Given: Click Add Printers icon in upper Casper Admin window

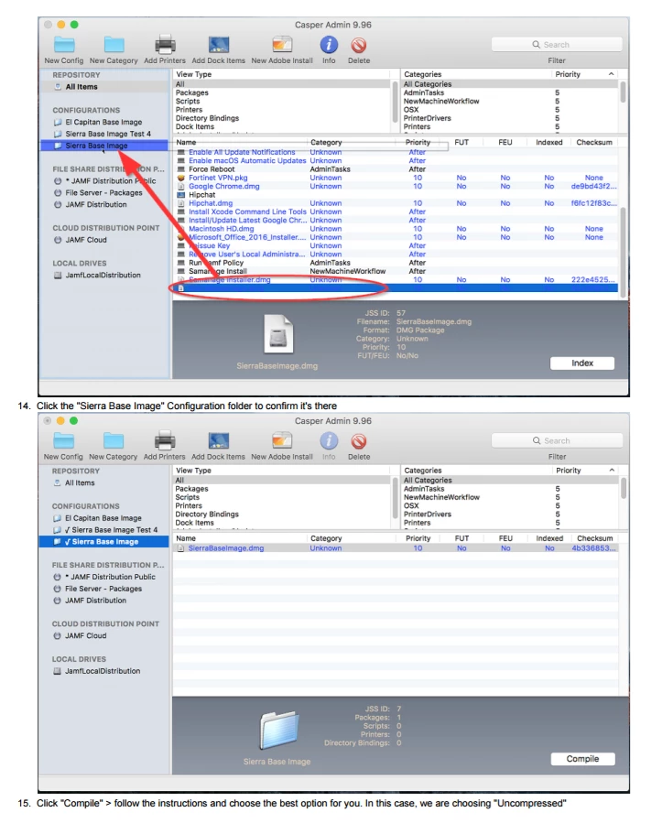Looking at the screenshot, I should 165,45.
